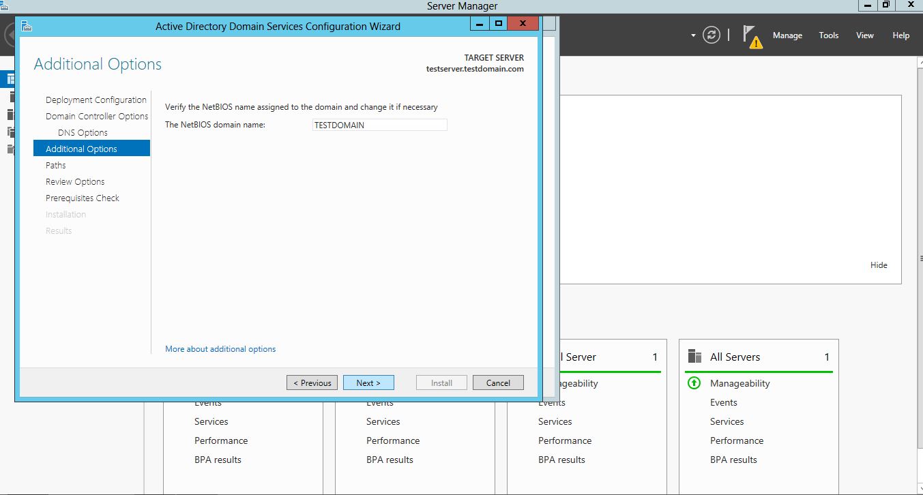The height and width of the screenshot is (495, 923).
Task: Select the Dashboard icon in left sidebar
Action: pos(10,78)
